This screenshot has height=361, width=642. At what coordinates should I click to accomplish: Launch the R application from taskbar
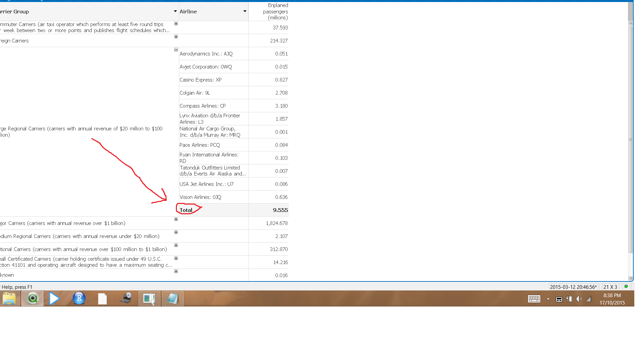point(79,298)
